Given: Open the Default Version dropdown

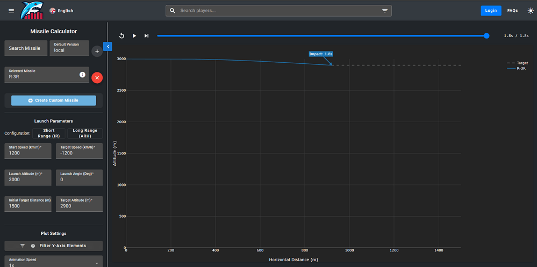Looking at the screenshot, I should tap(69, 48).
